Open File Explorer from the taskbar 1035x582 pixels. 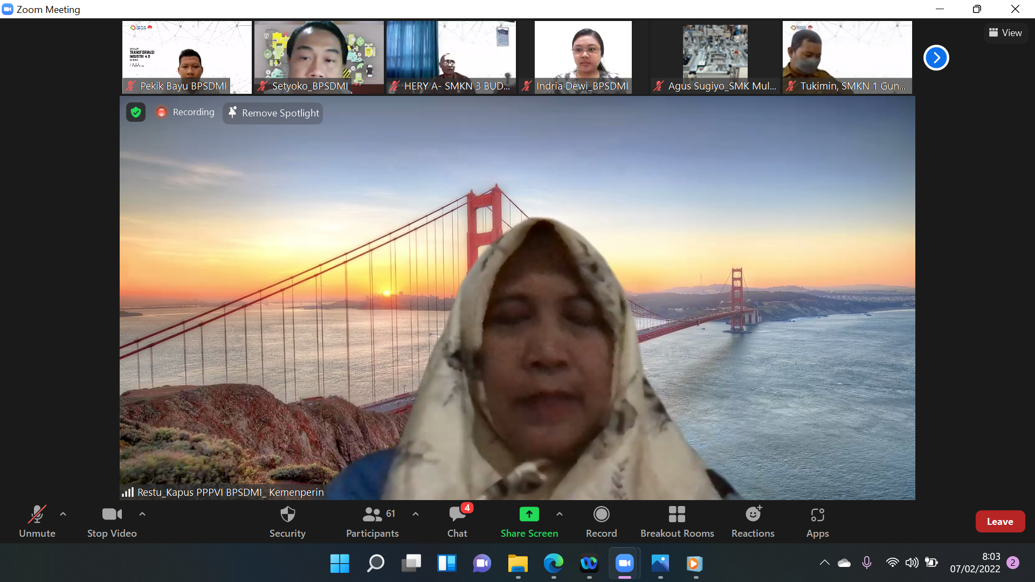[x=518, y=564]
